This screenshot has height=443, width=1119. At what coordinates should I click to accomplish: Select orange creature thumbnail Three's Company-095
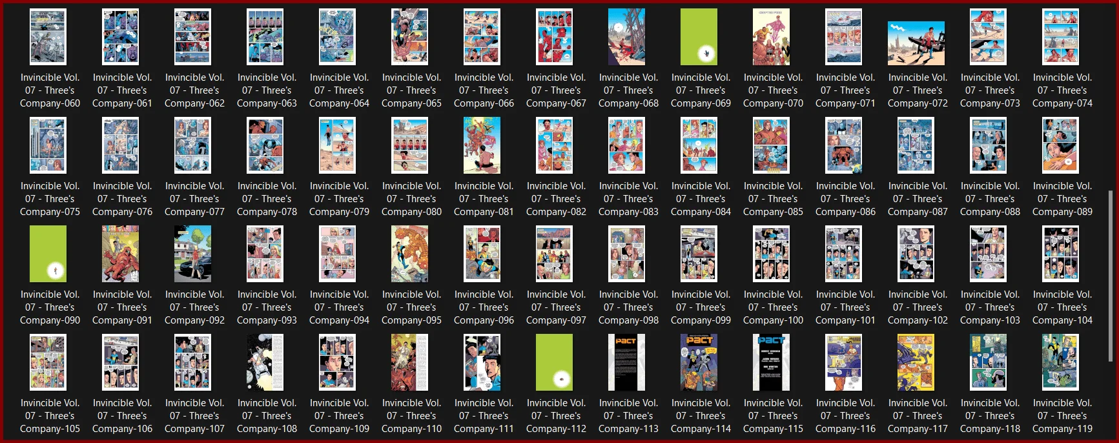point(409,254)
